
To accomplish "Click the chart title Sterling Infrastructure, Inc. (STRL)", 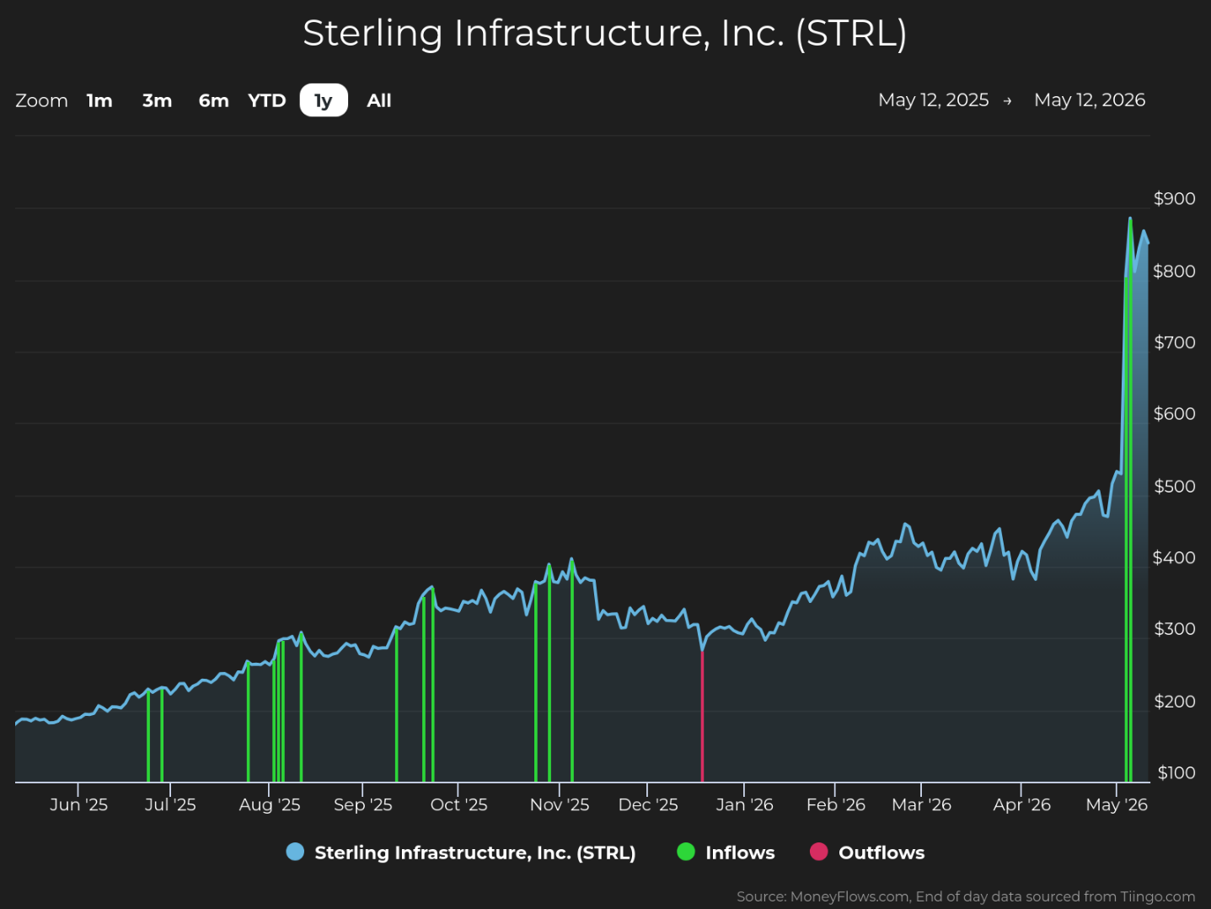I will point(605,34).
